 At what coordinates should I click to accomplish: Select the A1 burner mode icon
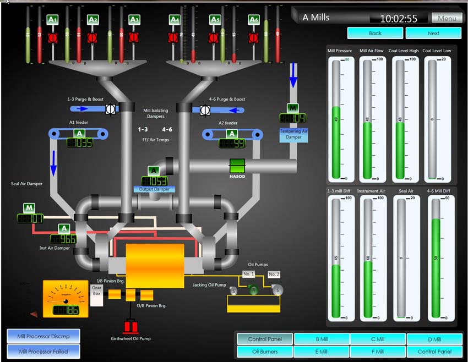52,20
